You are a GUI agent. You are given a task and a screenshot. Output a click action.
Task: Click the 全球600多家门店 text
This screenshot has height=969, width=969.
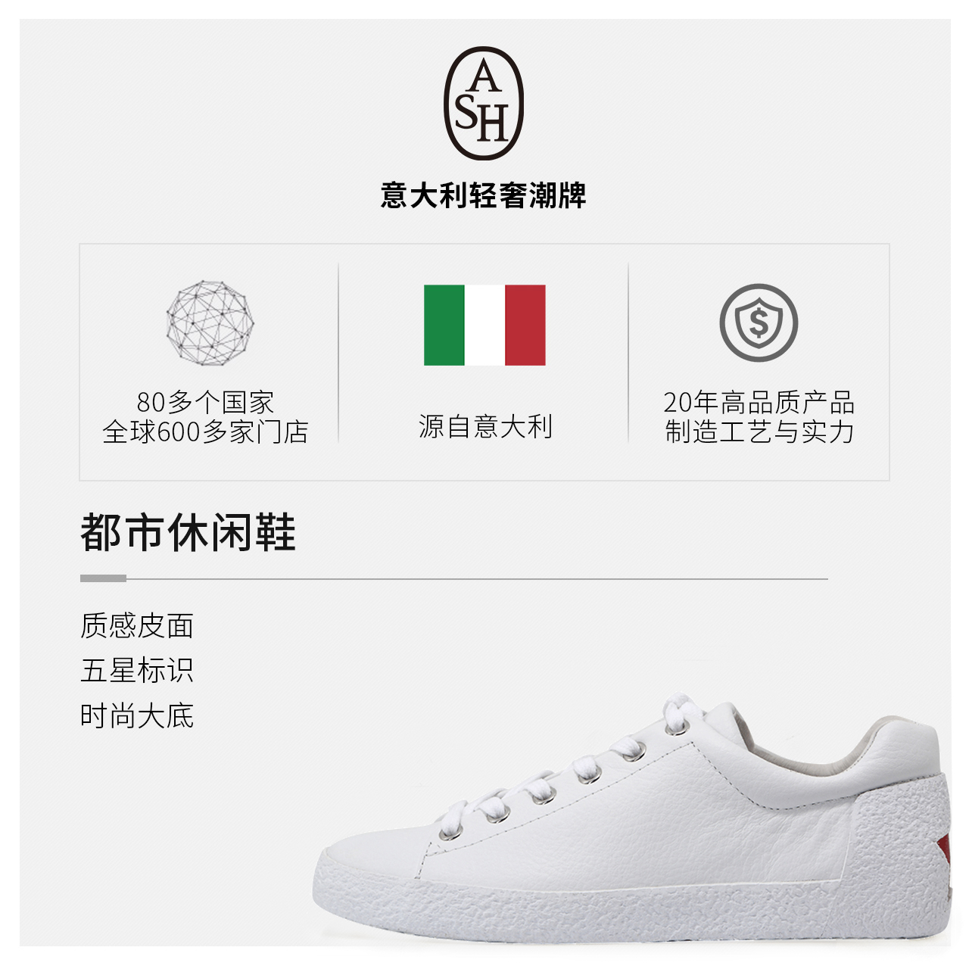(205, 432)
